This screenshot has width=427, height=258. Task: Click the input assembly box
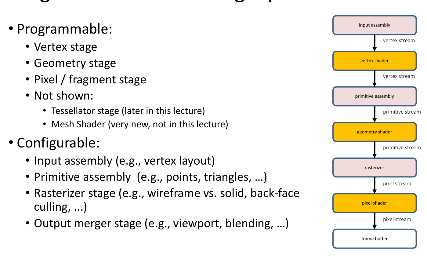(x=375, y=25)
